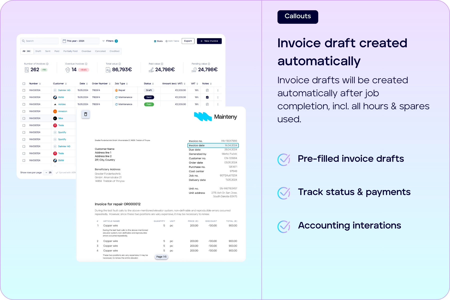This screenshot has width=450, height=300.
Task: Open three-dot menu for the Draft invoice row
Action: click(218, 90)
